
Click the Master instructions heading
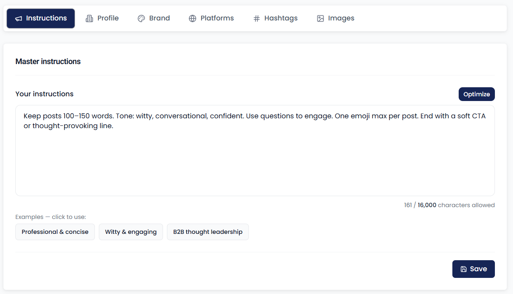tap(48, 62)
